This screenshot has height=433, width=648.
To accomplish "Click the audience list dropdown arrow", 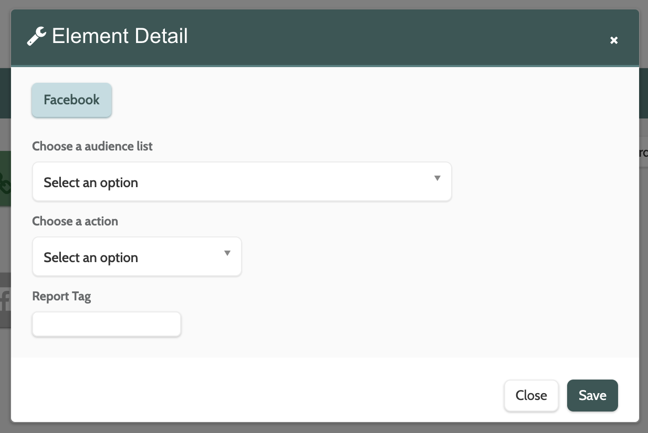I will pyautogui.click(x=437, y=179).
